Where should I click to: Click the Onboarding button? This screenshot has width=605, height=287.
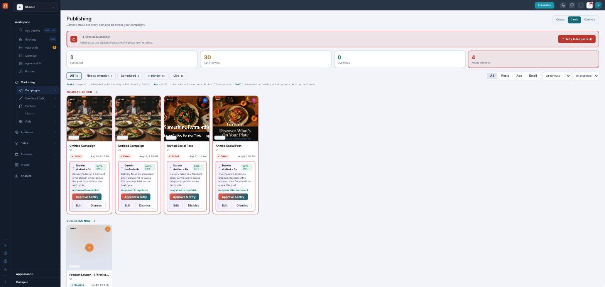544,5
